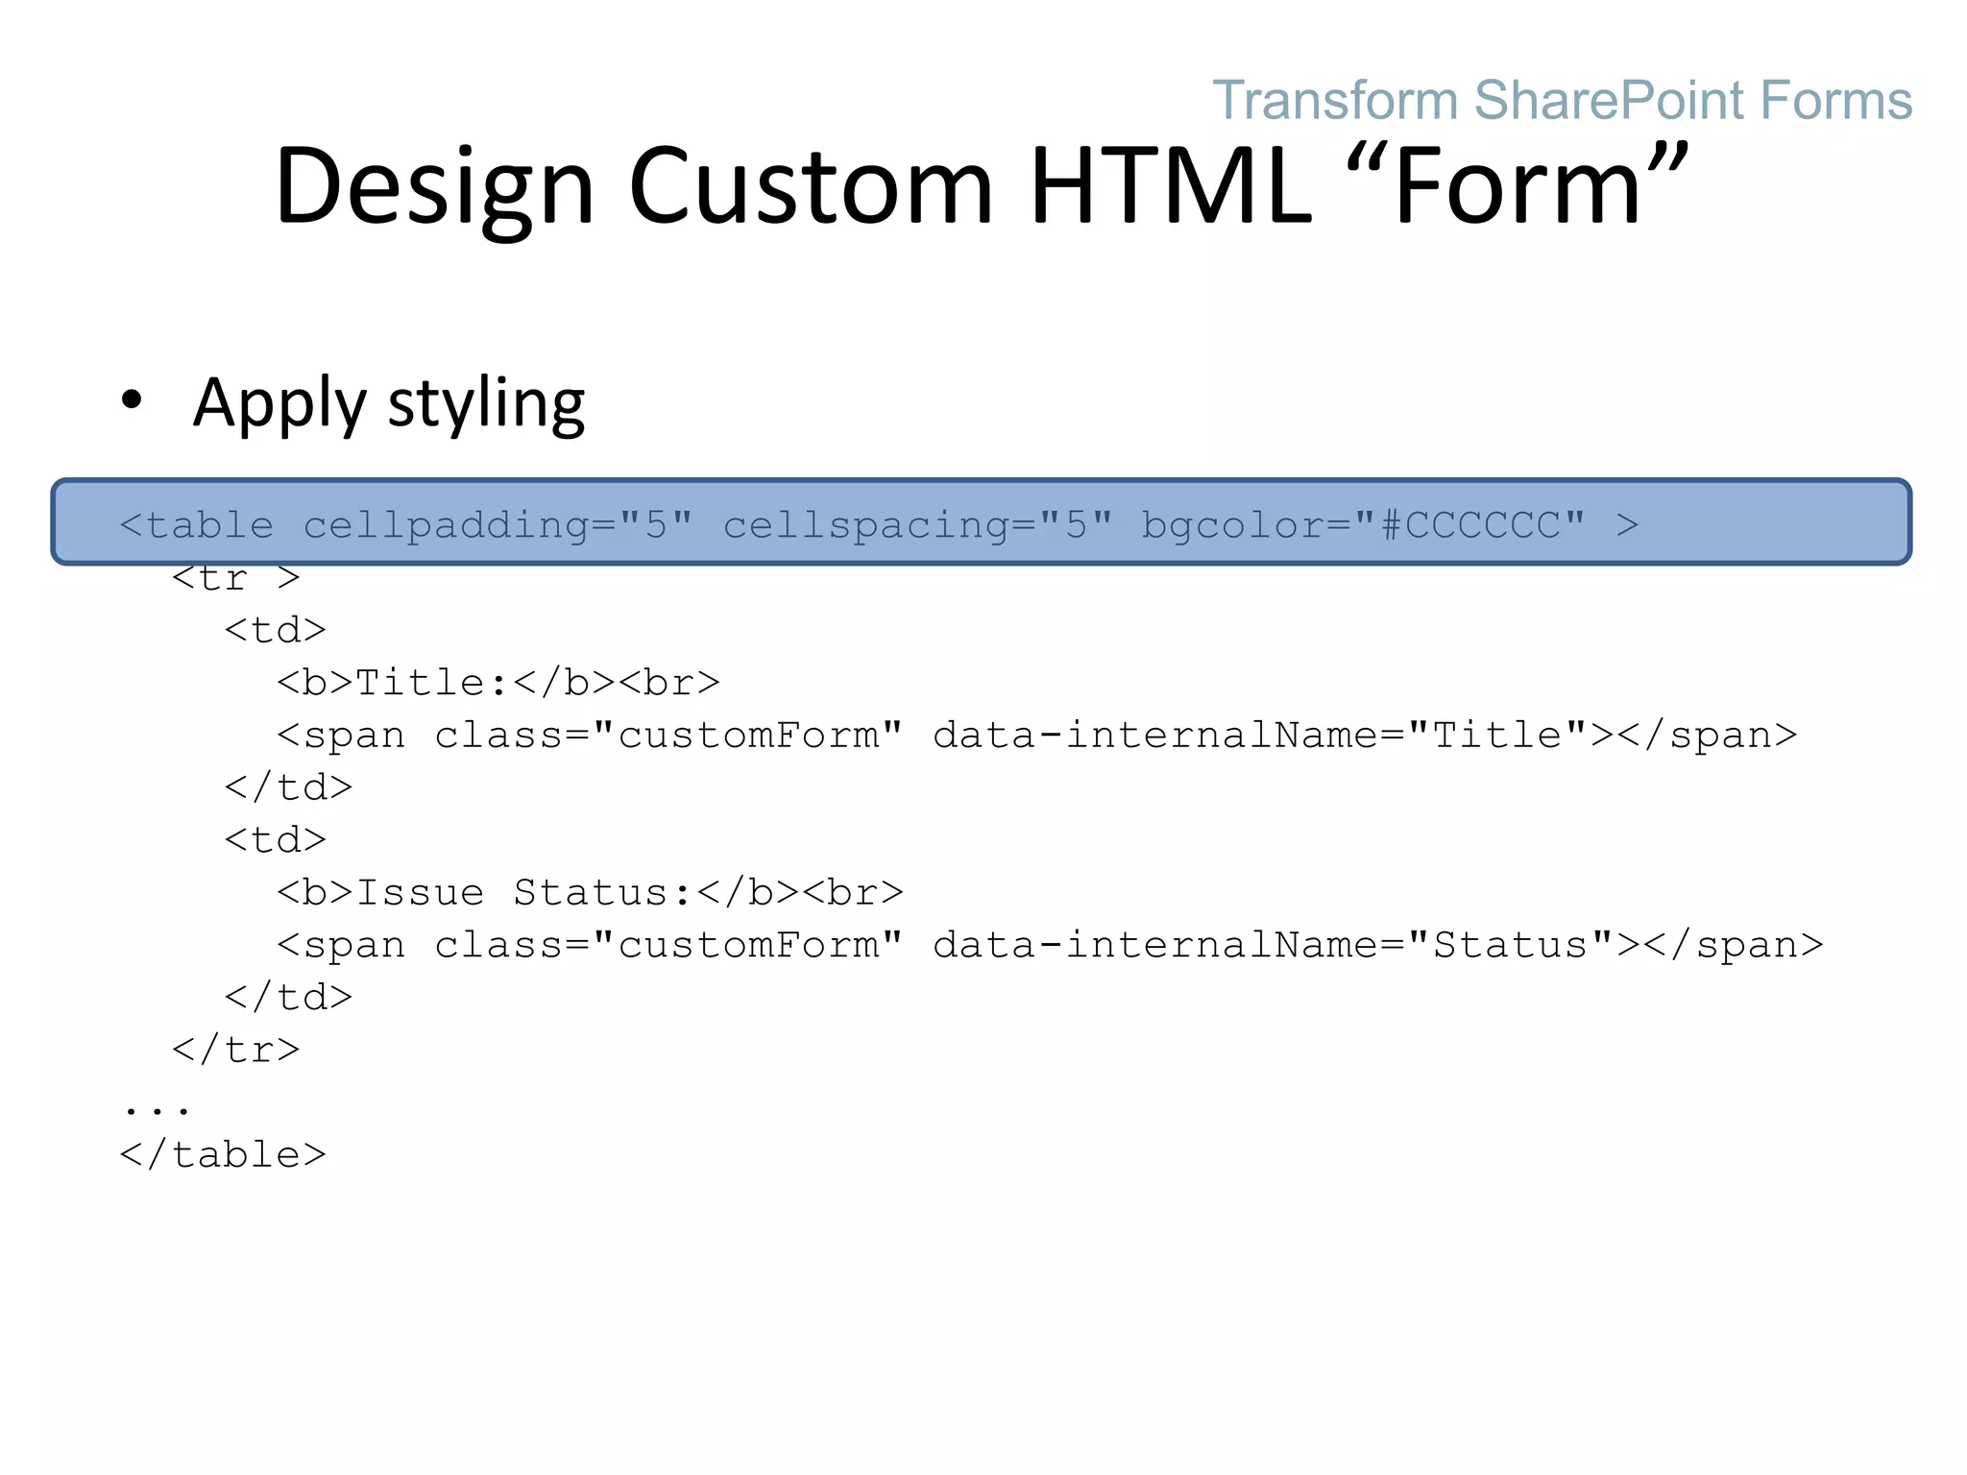
Task: Click the 'Transform SharePoint Forms' header text
Action: tap(1562, 101)
